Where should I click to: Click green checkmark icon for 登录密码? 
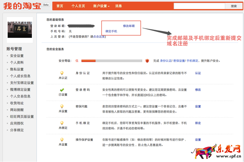pyautogui.click(x=62, y=90)
